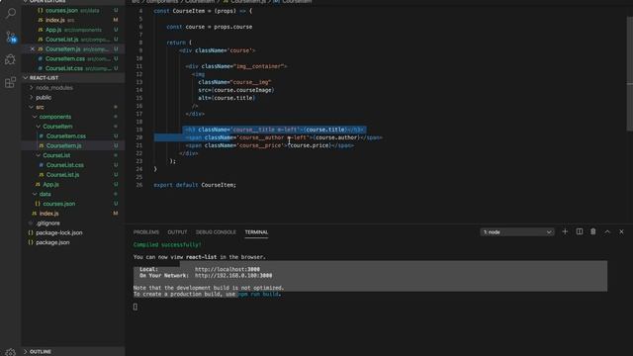Click the network URL 192.168.0.100:3000
Screen dimensions: 633x356
pos(233,276)
